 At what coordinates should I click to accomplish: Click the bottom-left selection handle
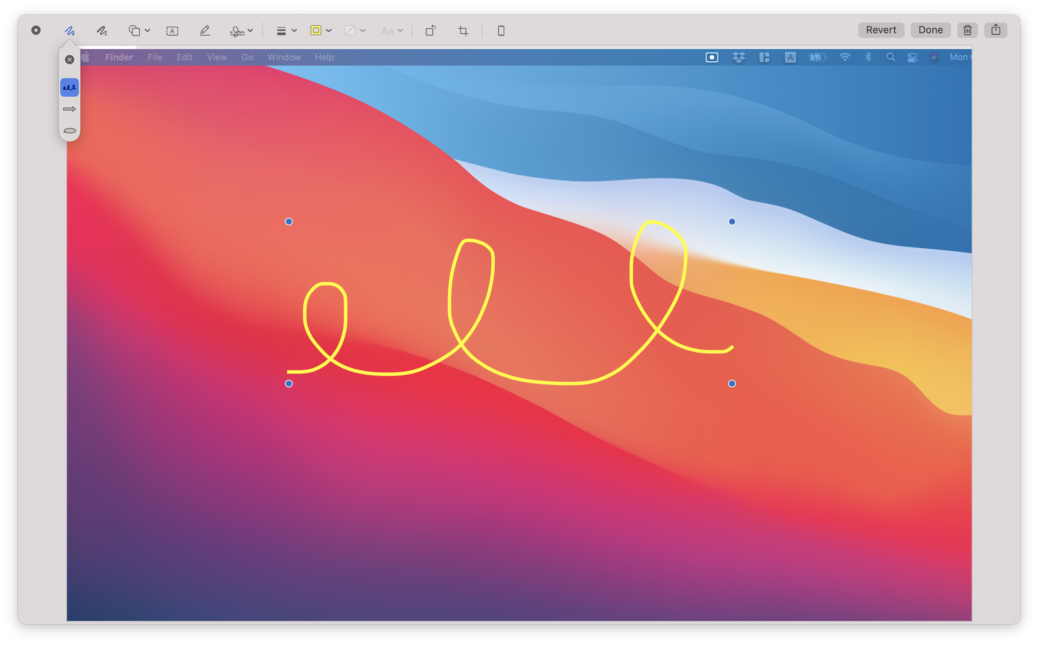[x=289, y=384]
